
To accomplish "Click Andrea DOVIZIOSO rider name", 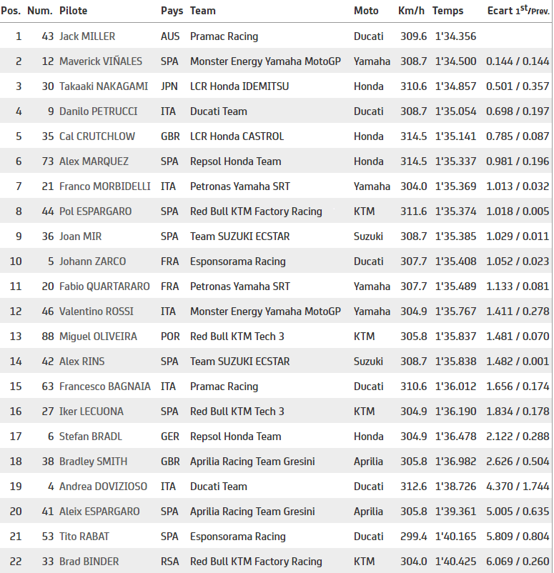I will [104, 487].
